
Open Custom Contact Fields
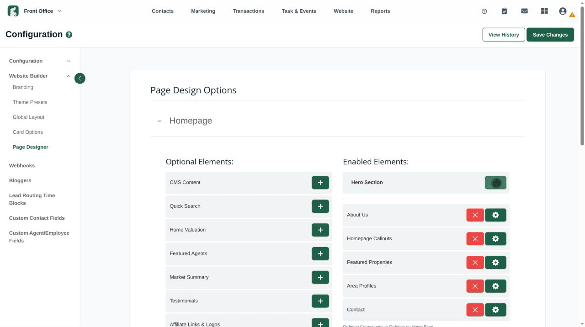click(x=37, y=218)
